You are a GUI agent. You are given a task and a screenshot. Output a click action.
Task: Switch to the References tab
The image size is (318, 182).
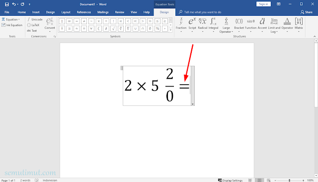point(84,12)
